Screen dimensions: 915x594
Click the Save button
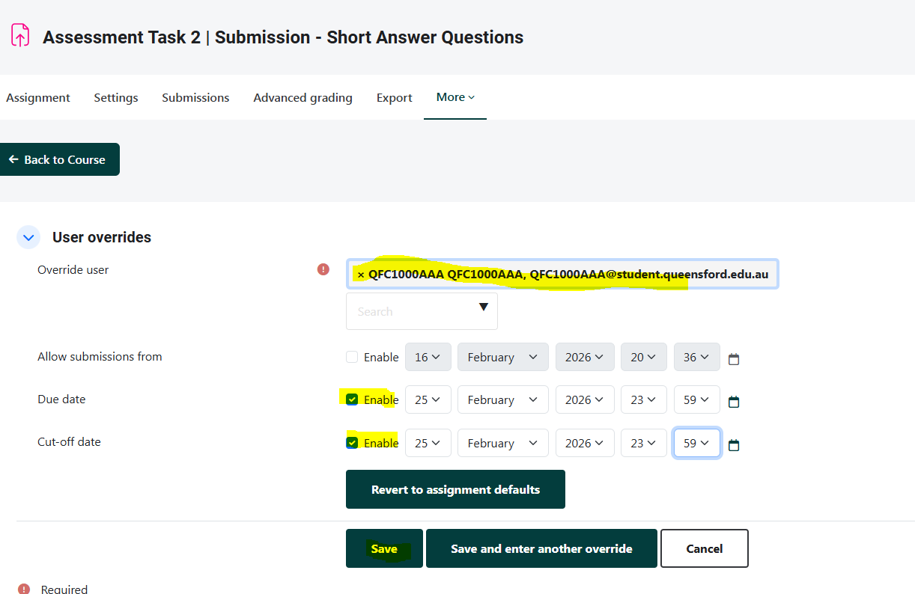384,548
